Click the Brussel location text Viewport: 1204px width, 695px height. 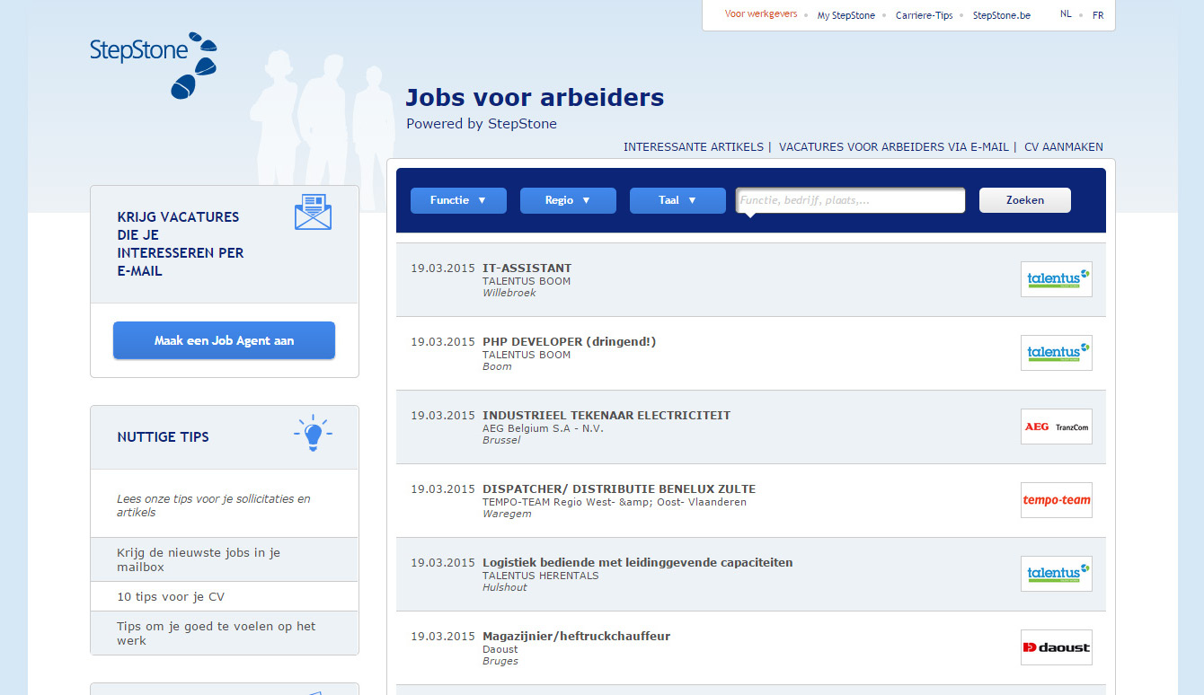[501, 440]
